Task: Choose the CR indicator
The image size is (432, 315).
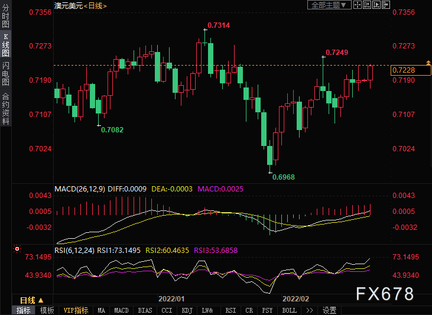Action: [249, 310]
